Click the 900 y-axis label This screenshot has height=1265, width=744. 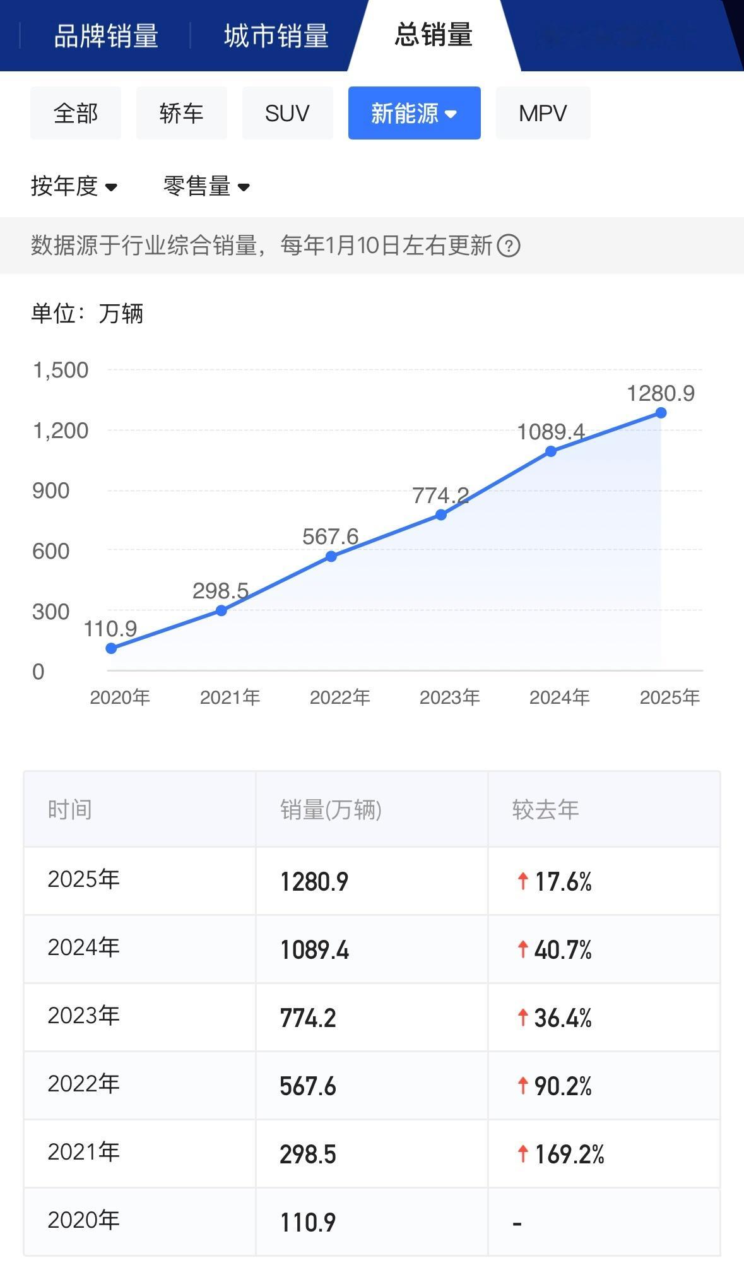[51, 490]
